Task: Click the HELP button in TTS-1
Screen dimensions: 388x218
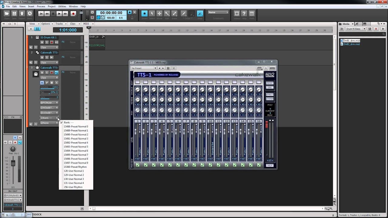Action: pos(269,166)
